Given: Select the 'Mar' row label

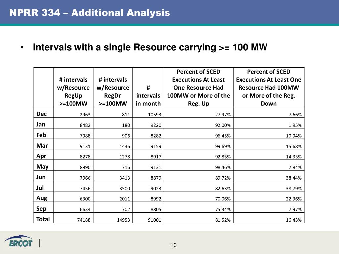Looking at the screenshot, I should pos(42,146).
